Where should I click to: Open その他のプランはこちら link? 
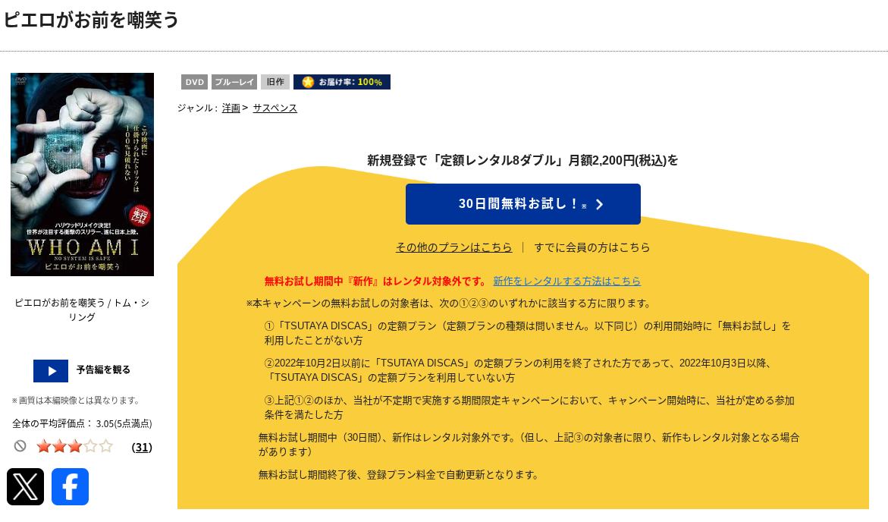coord(453,247)
